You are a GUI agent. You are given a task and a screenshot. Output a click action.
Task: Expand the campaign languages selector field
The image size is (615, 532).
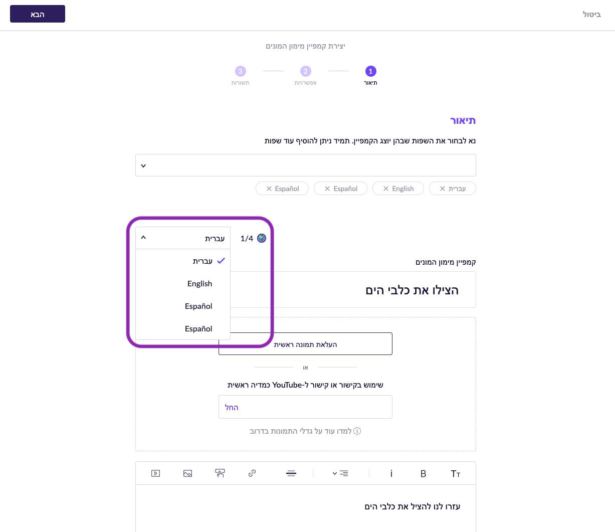pos(305,165)
